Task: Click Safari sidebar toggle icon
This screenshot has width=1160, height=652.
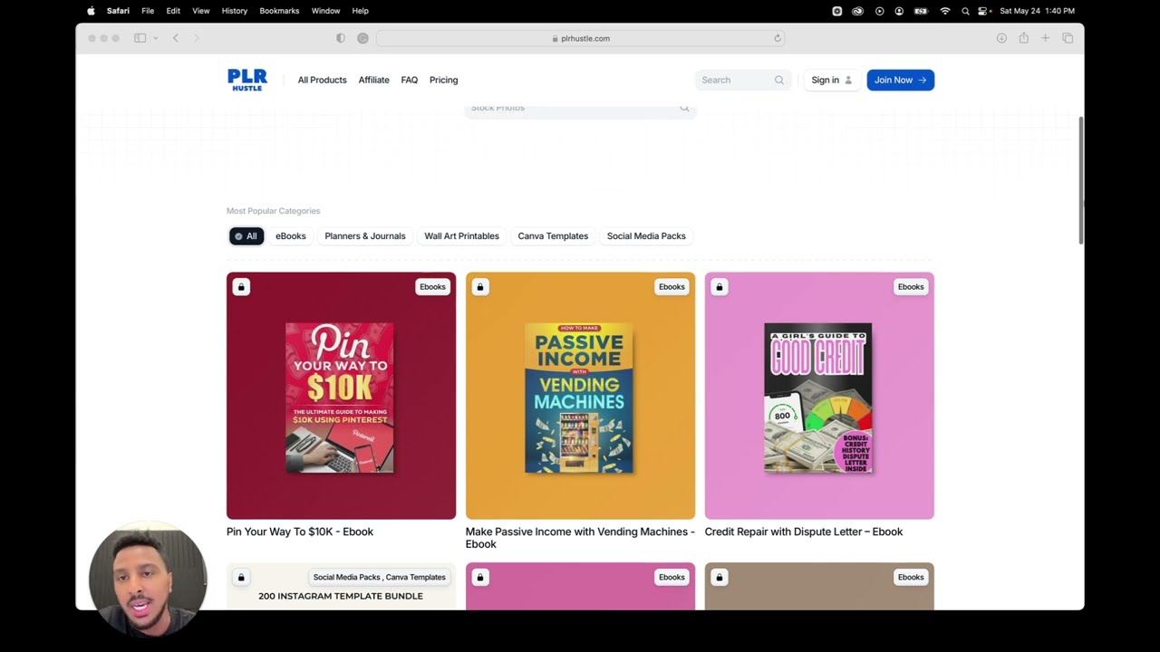Action: coord(140,38)
